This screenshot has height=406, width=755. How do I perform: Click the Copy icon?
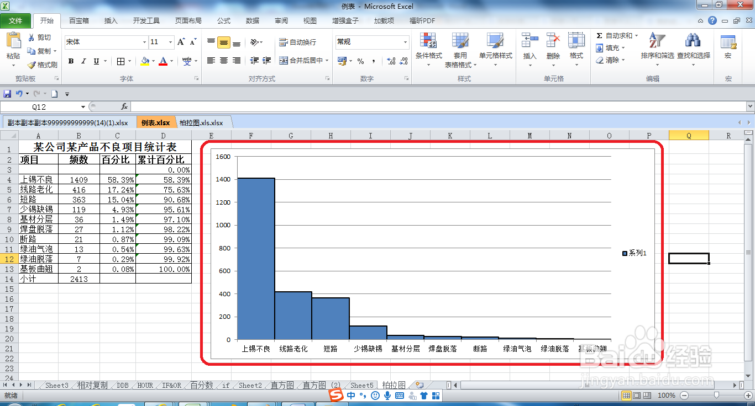pyautogui.click(x=32, y=51)
